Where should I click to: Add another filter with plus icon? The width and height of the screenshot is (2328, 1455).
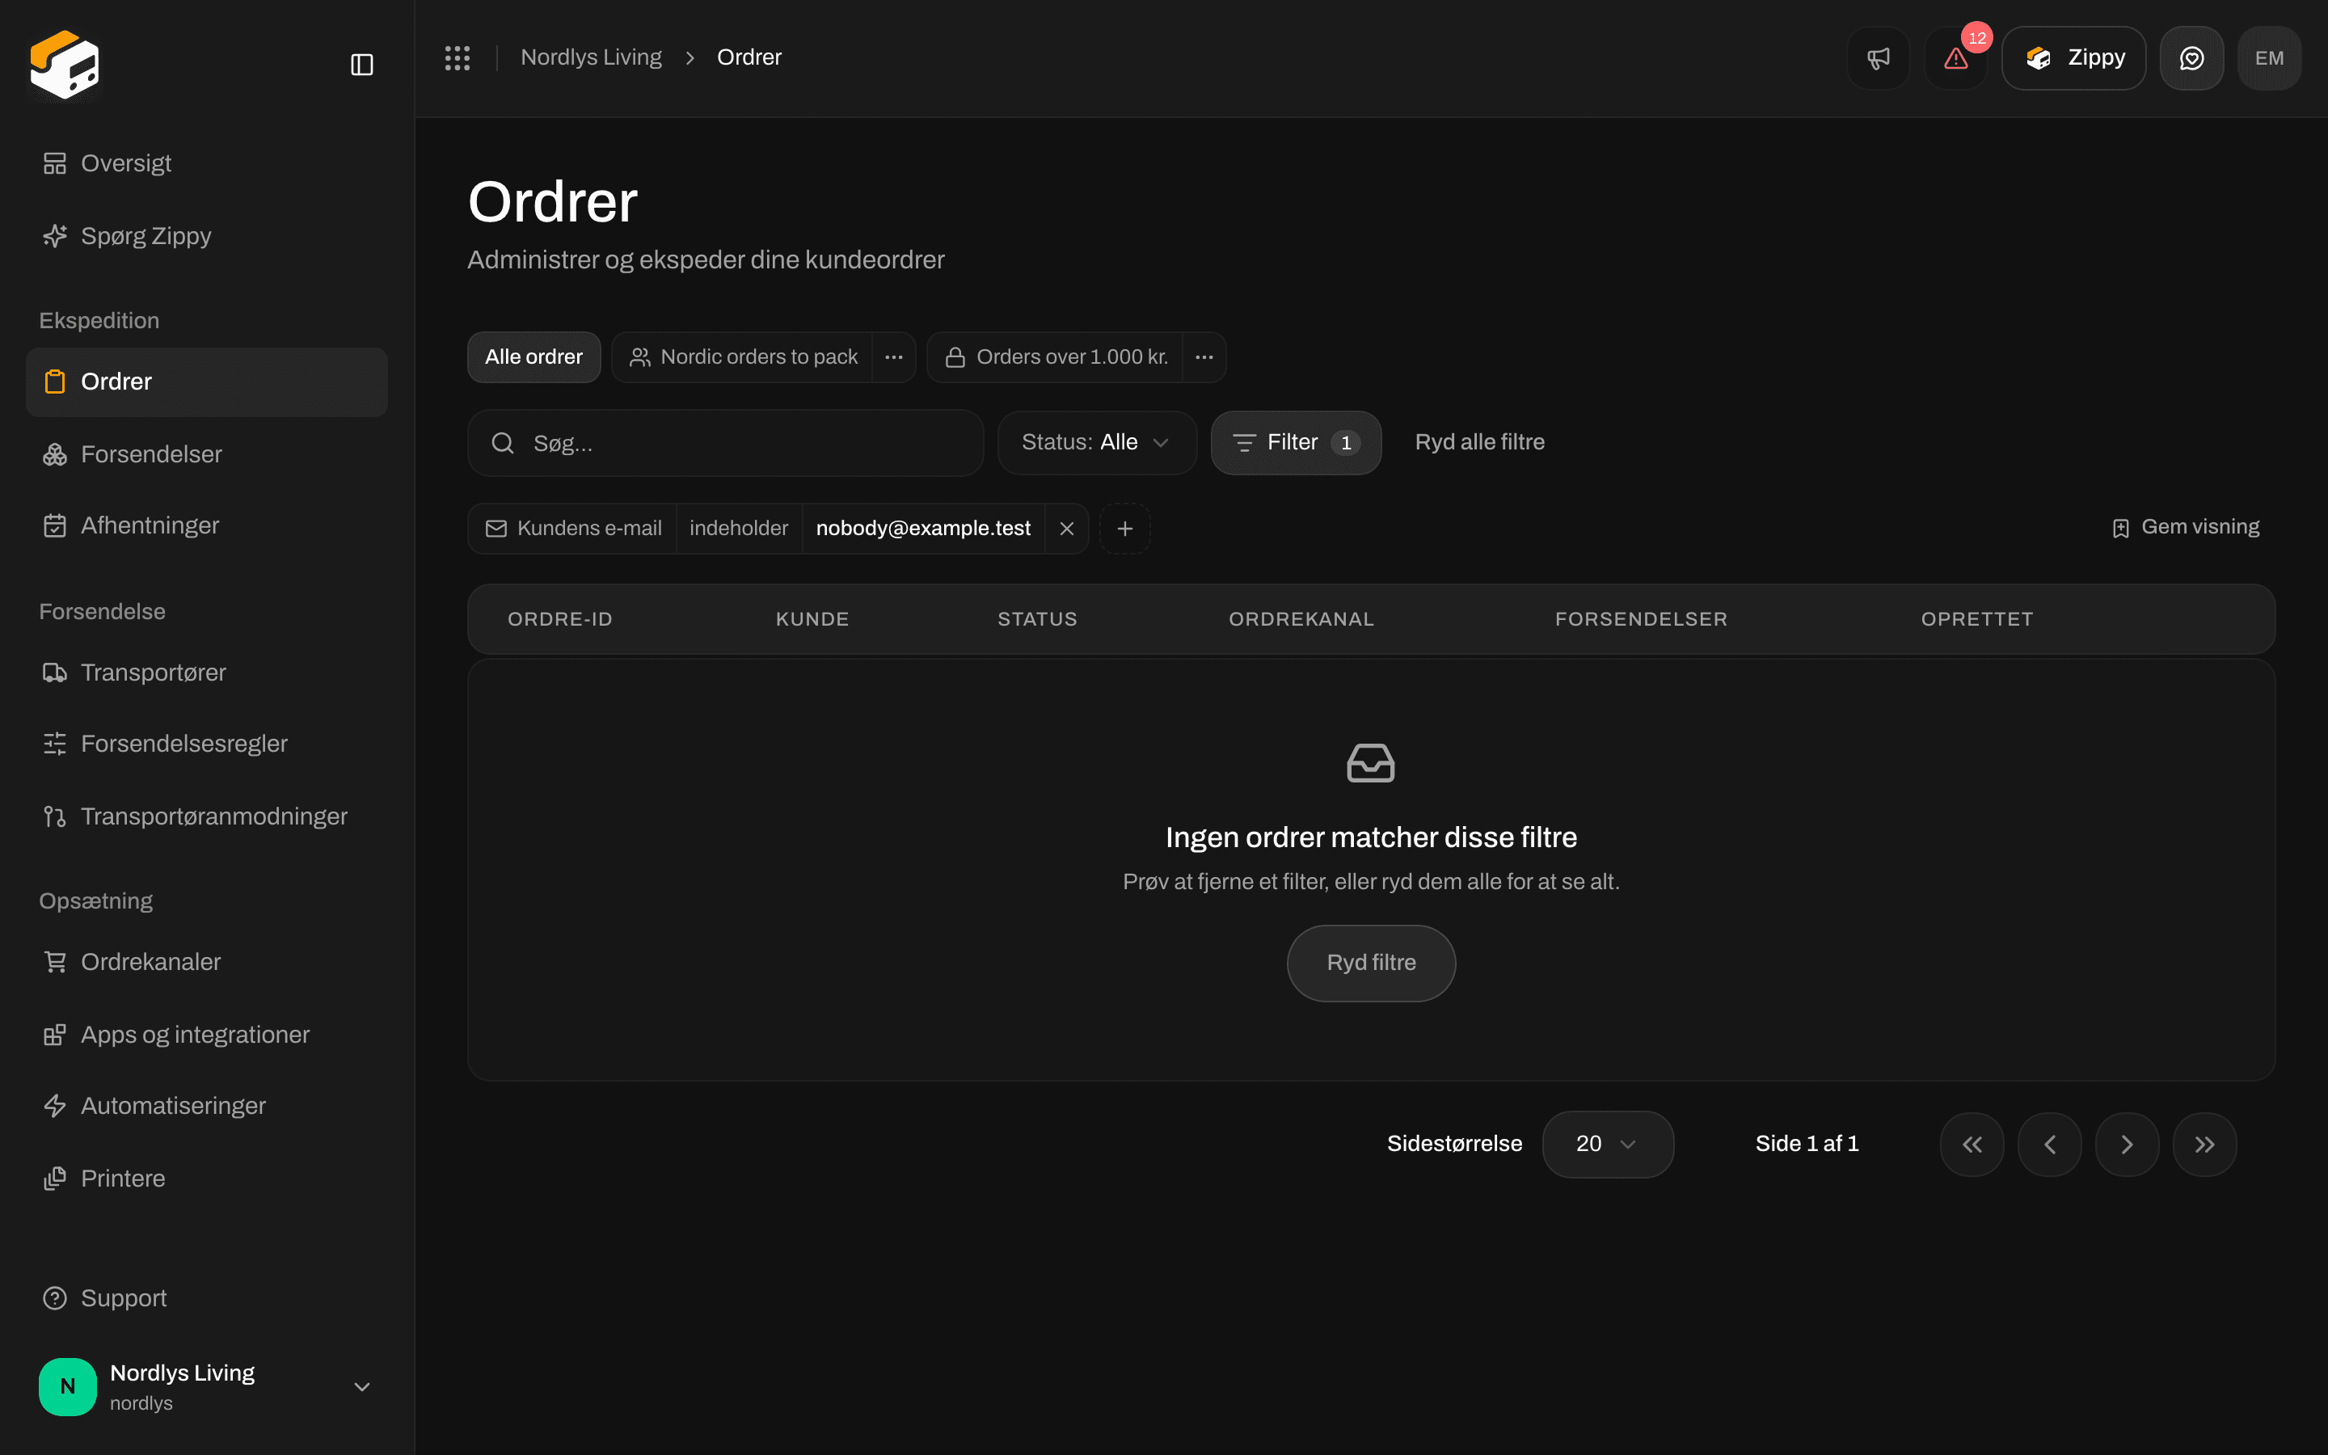tap(1124, 529)
